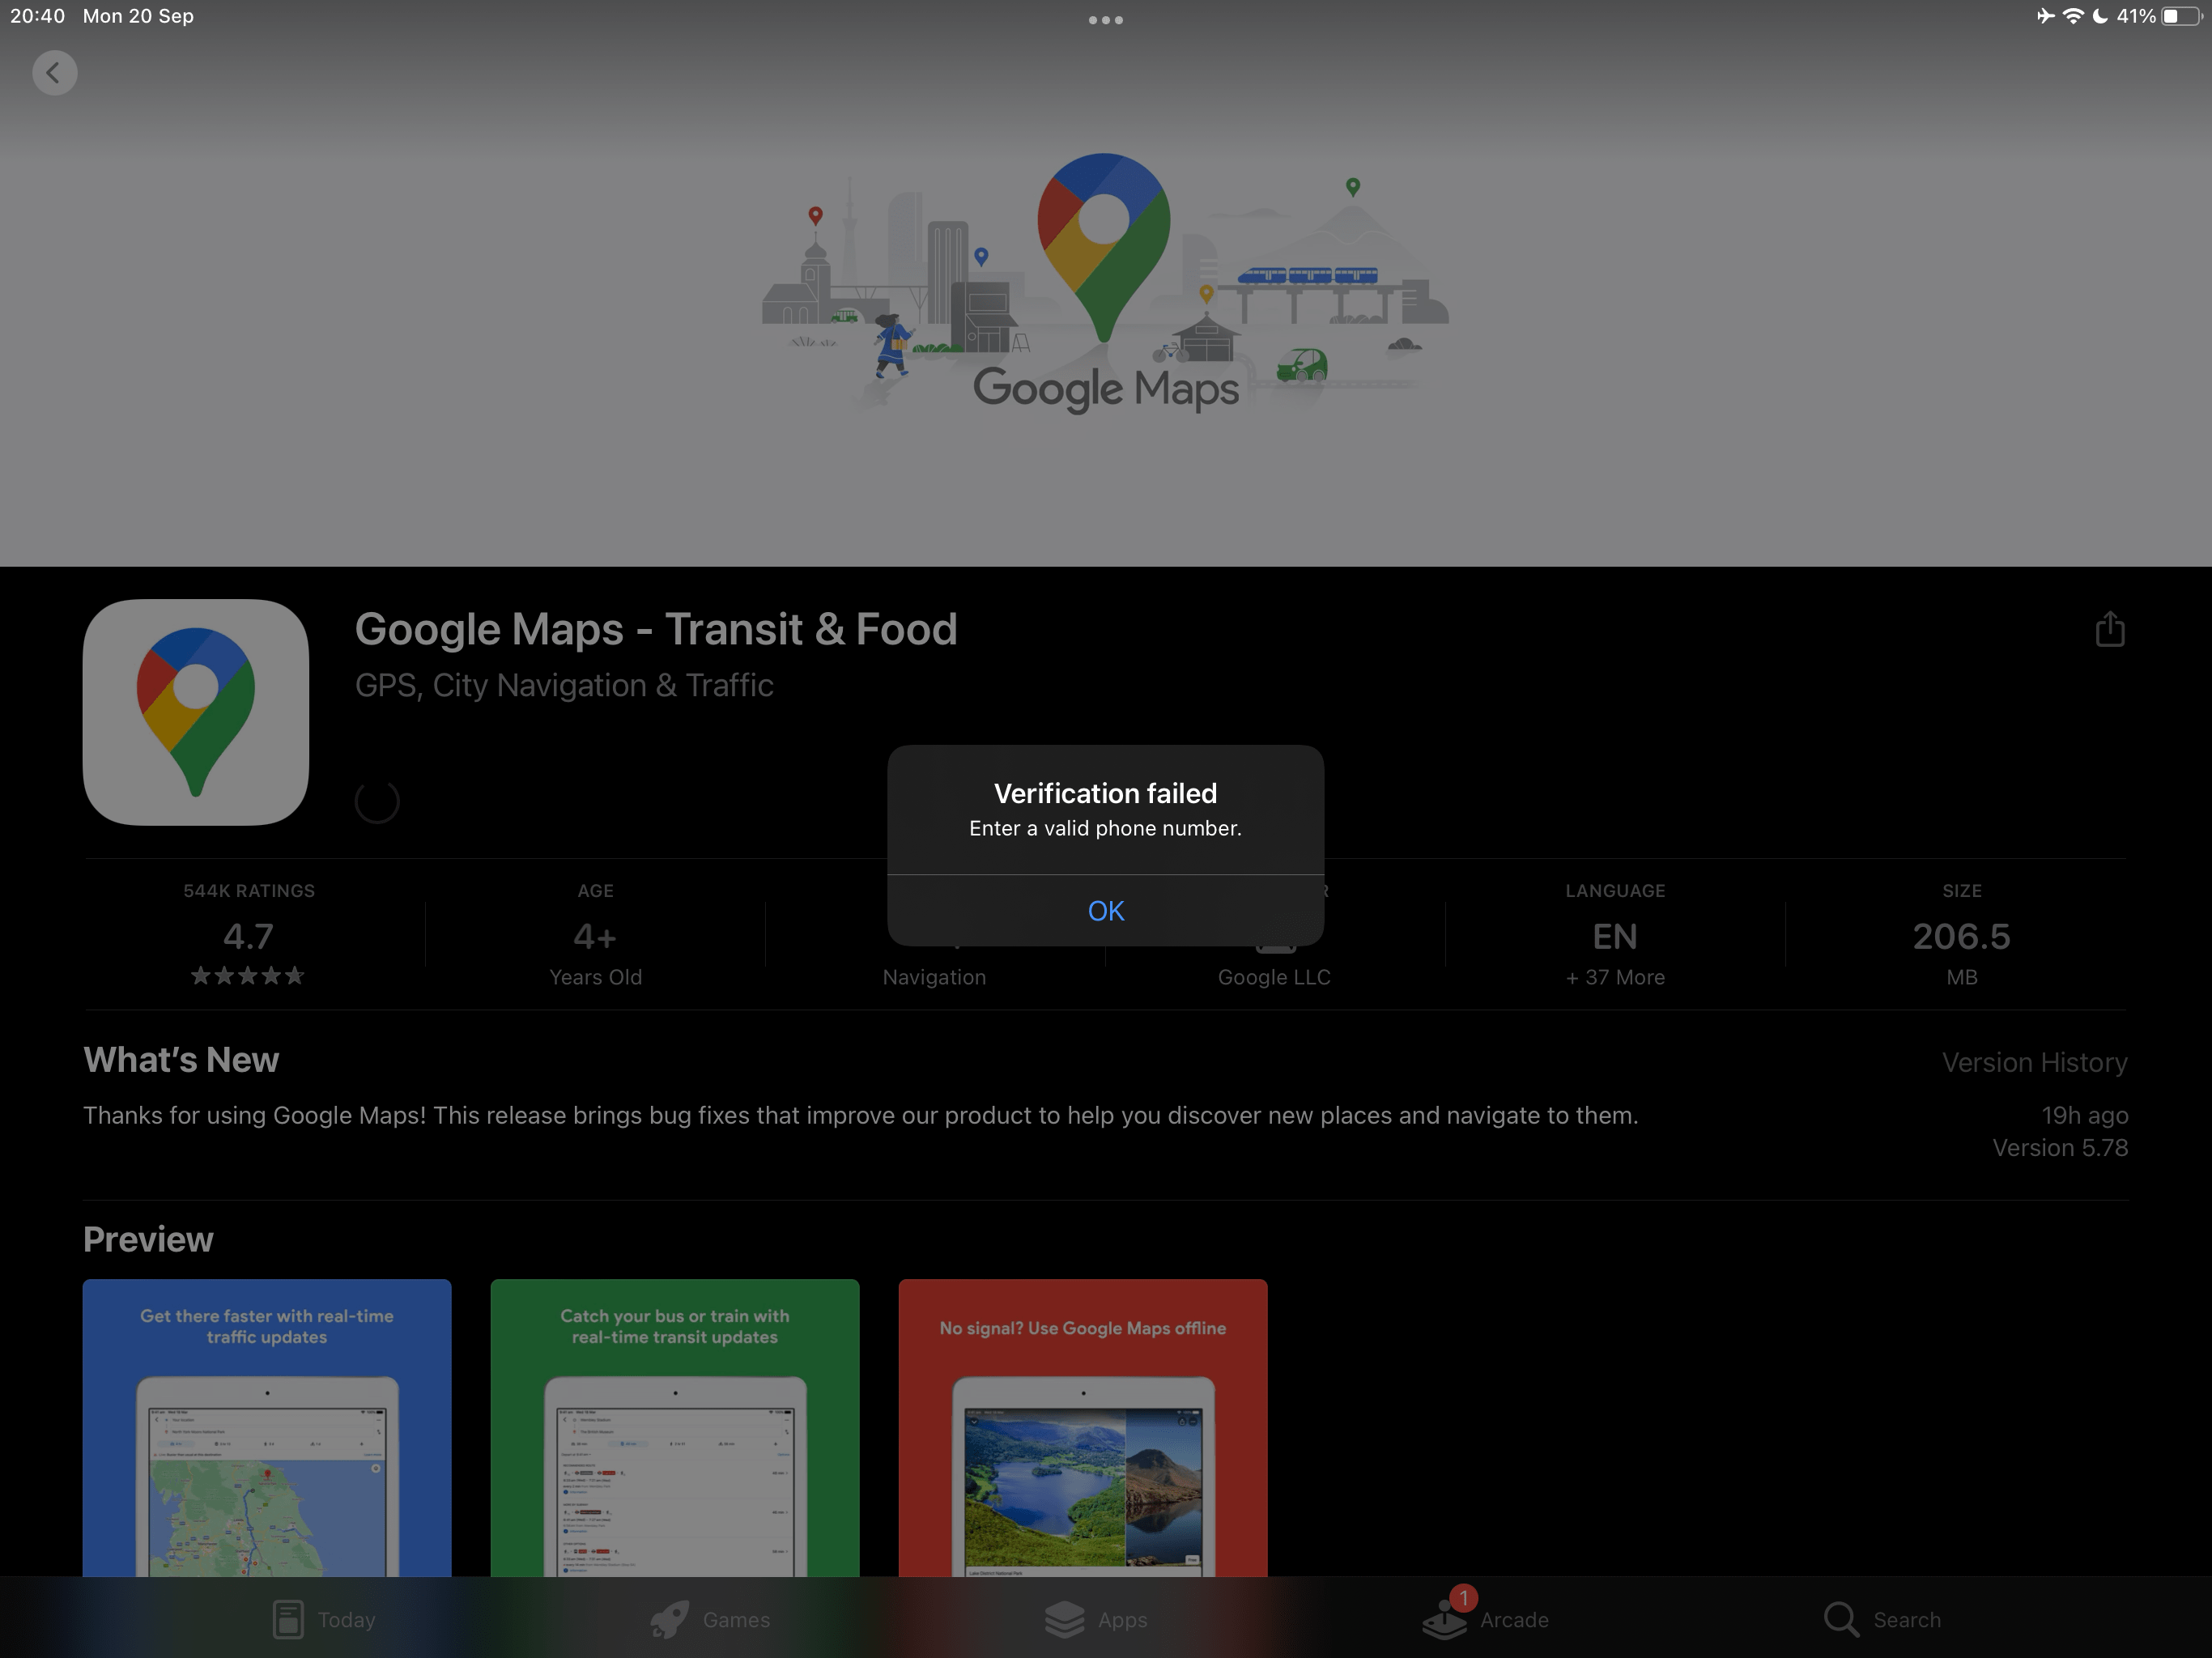This screenshot has width=2212, height=1658.
Task: Dismiss the alert by tapping OK
Action: 1105,911
